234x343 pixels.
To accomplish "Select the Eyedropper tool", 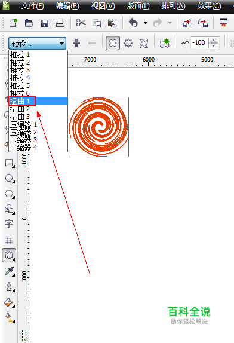I will tap(10, 271).
